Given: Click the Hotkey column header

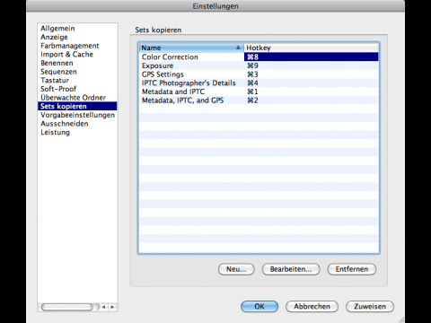Looking at the screenshot, I should [312, 48].
